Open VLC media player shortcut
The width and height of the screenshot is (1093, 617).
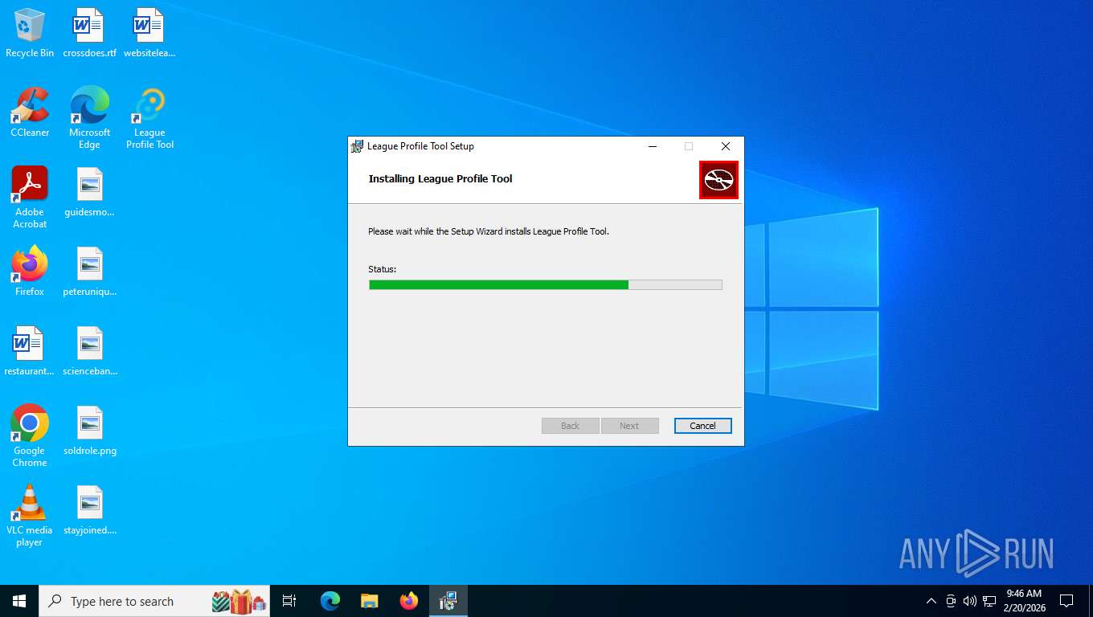click(30, 516)
